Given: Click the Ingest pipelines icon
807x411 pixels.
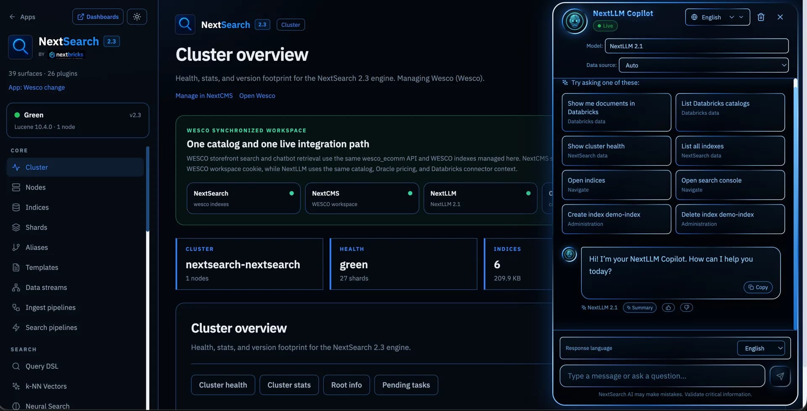Looking at the screenshot, I should pyautogui.click(x=16, y=307).
